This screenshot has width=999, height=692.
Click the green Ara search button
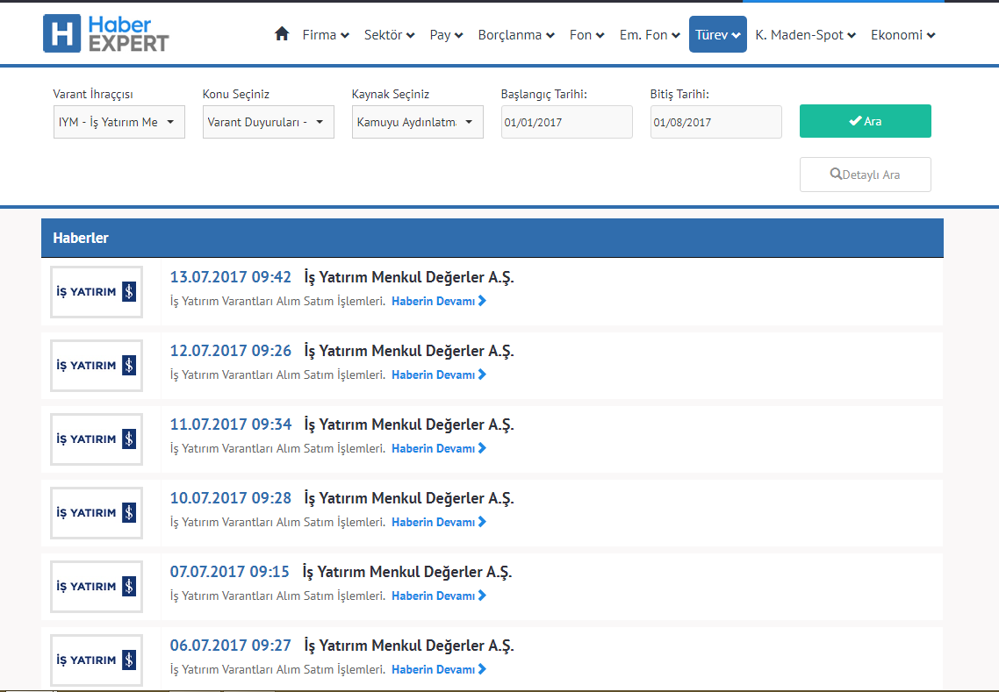pos(866,121)
